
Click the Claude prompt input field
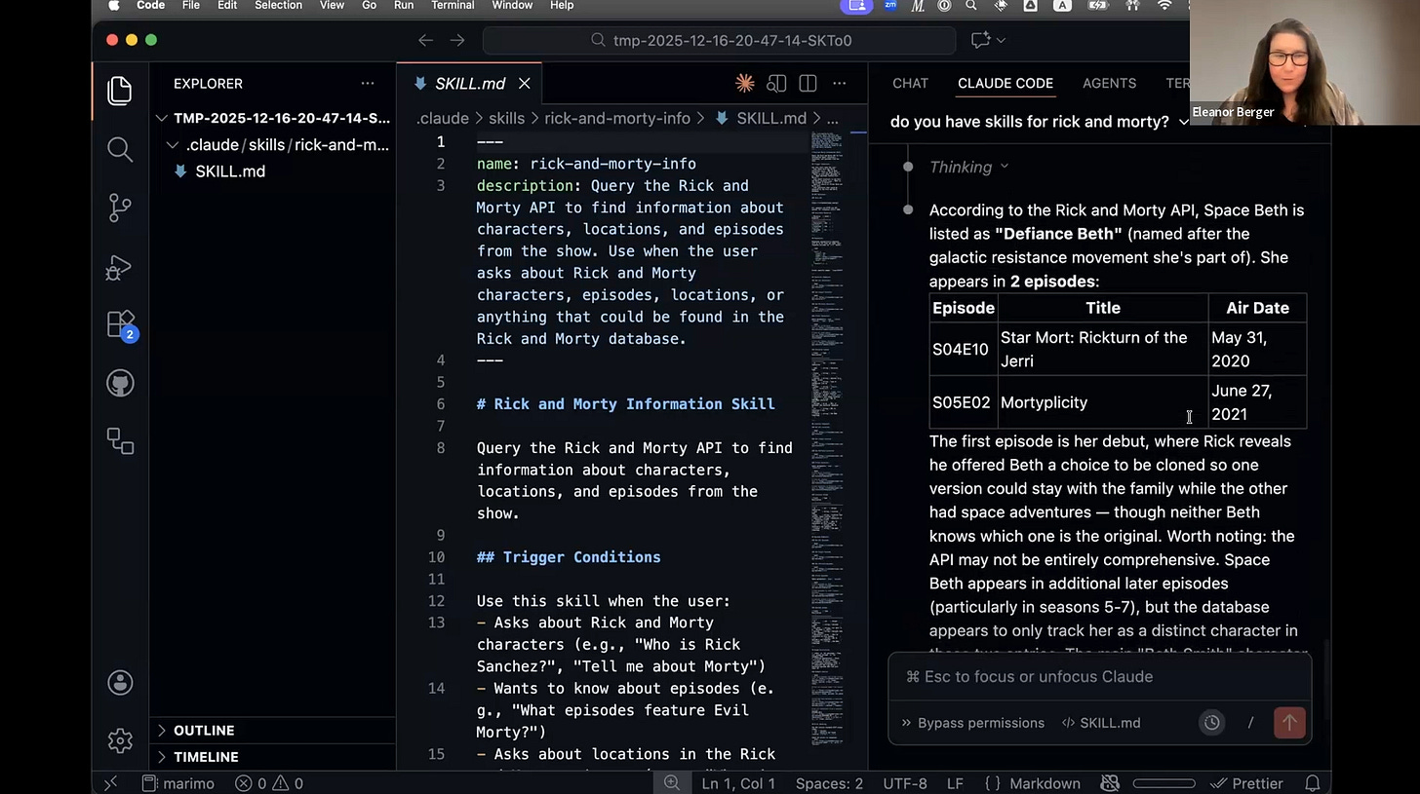[1099, 677]
